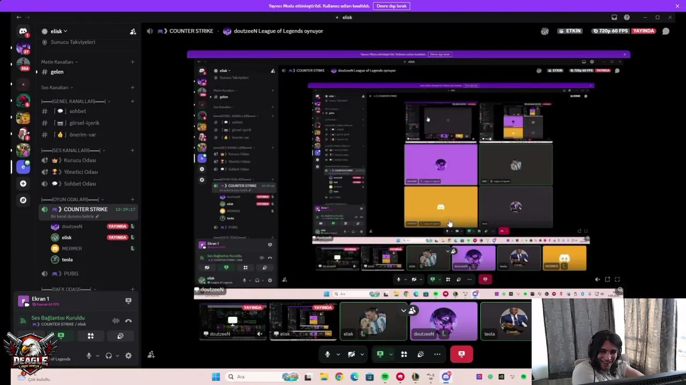The image size is (686, 385).
Task: Open the soundboard in voice panel
Action: tap(120, 336)
